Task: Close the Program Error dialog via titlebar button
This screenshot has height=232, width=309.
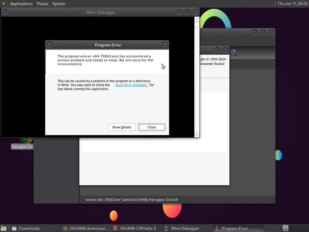Action: pos(165,44)
